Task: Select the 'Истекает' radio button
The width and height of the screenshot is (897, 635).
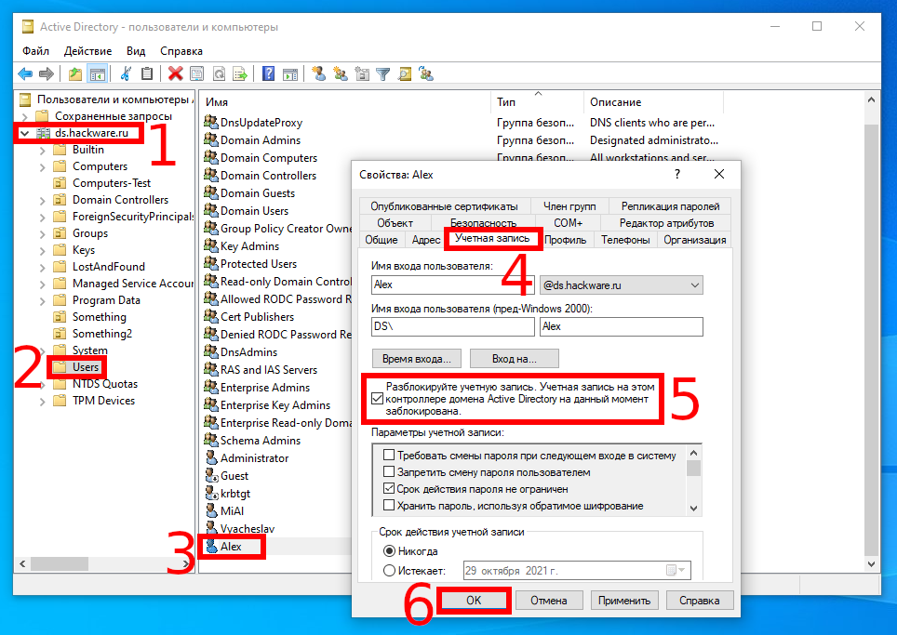Action: 389,570
